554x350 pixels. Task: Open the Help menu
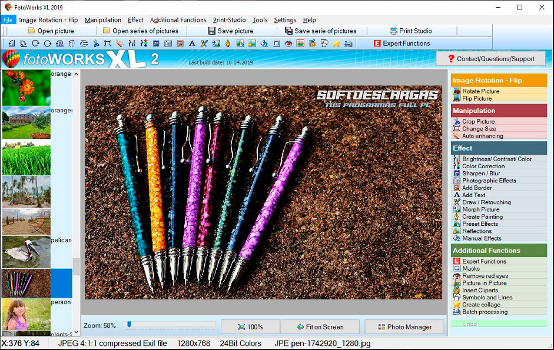309,20
